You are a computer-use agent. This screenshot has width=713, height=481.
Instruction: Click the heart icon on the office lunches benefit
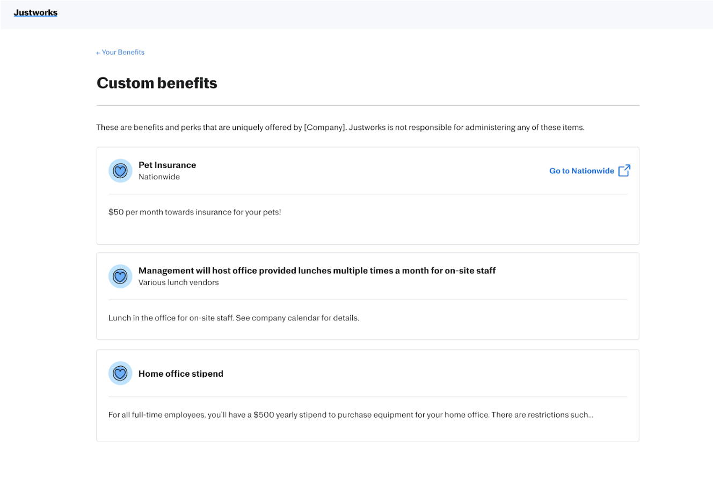pyautogui.click(x=120, y=276)
